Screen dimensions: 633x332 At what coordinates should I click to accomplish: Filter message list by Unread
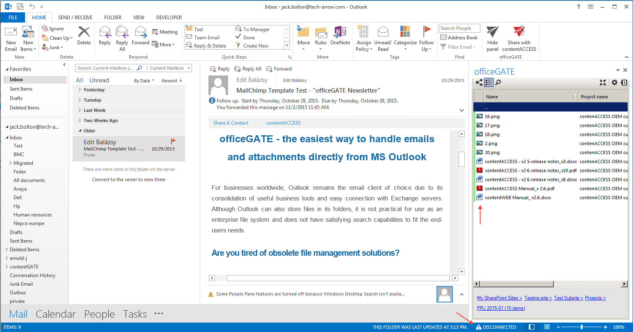pyautogui.click(x=99, y=80)
